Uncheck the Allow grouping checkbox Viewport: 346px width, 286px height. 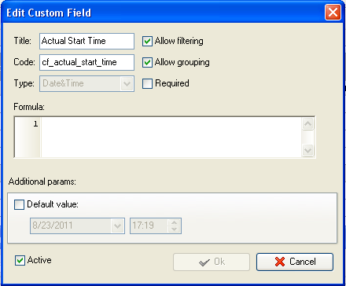point(147,62)
